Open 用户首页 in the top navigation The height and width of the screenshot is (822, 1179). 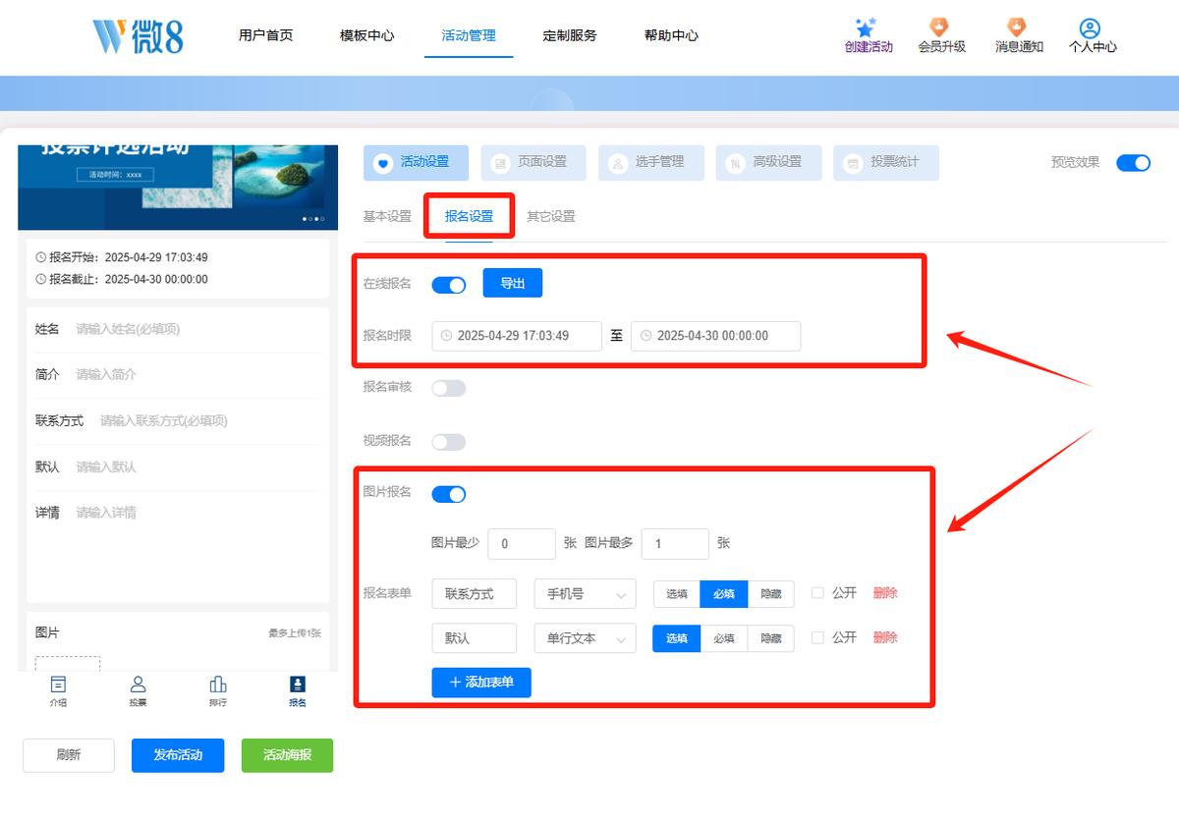point(265,35)
